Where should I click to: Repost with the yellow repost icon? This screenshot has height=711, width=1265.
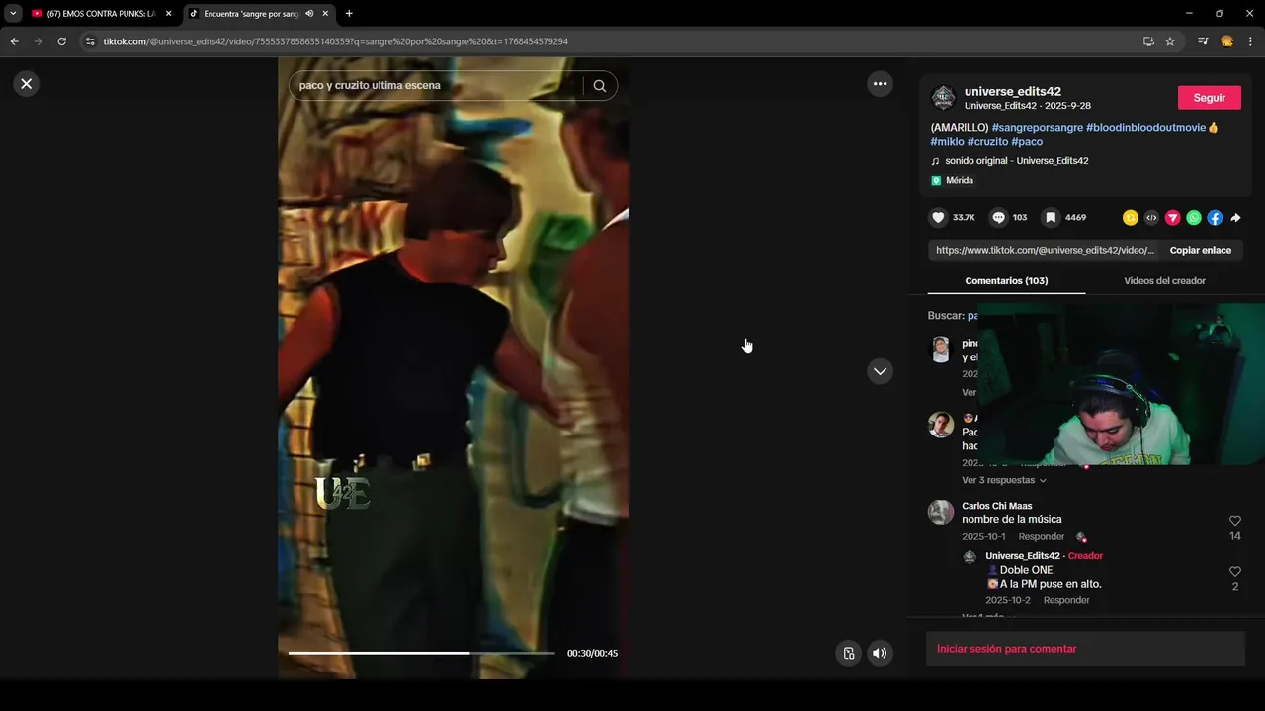click(x=1131, y=218)
